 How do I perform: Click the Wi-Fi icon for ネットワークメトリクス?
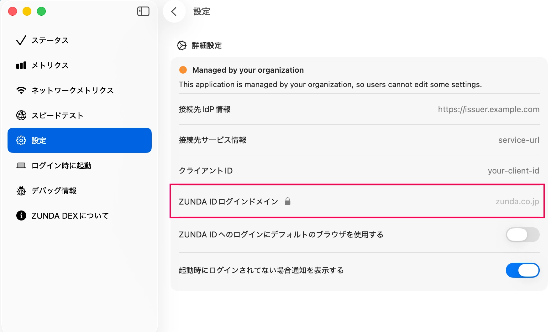pyautogui.click(x=21, y=91)
